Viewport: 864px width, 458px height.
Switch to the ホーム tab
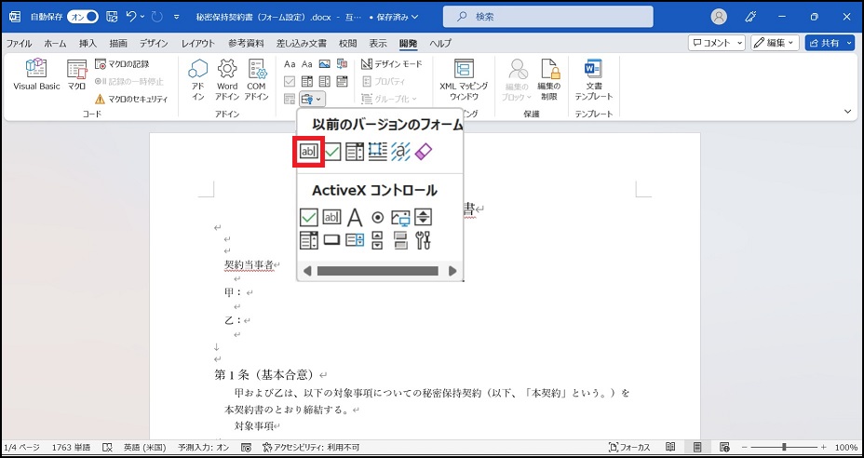pyautogui.click(x=55, y=44)
